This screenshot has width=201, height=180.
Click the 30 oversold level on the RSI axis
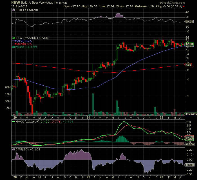[x=187, y=27]
